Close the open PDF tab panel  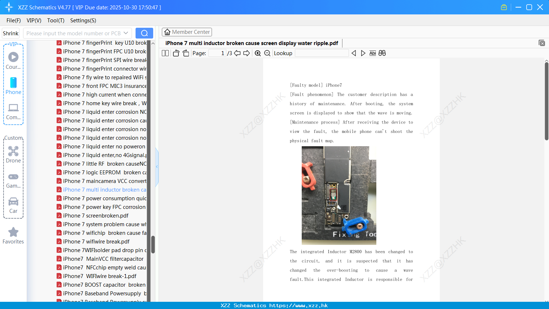click(542, 43)
